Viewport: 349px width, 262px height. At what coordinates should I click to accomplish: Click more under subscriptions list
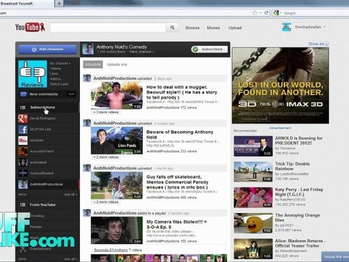(x=22, y=194)
